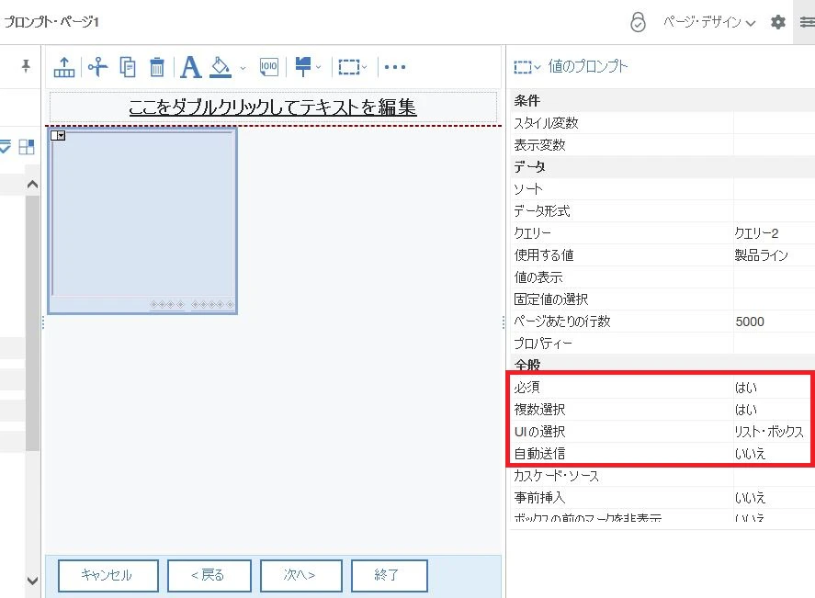The width and height of the screenshot is (815, 598).
Task: Click the ページあたりの行数 value 5000
Action: point(750,322)
